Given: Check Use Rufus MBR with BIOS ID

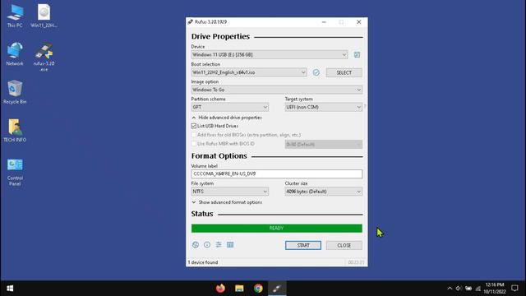Looking at the screenshot, I should point(194,143).
